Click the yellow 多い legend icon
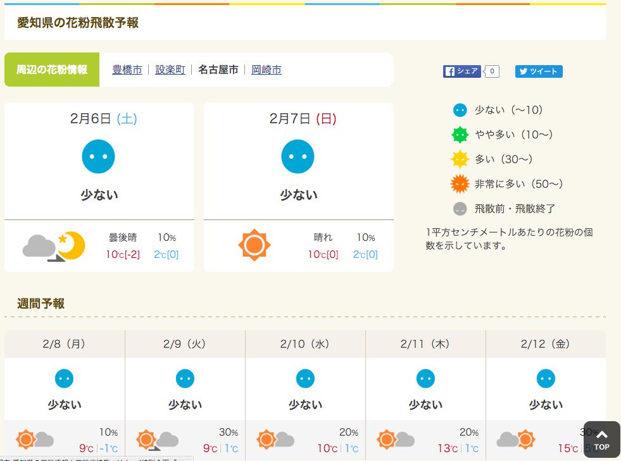 [460, 159]
